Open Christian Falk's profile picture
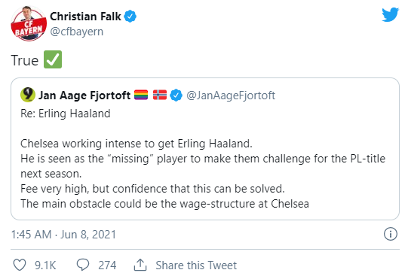 pyautogui.click(x=29, y=23)
